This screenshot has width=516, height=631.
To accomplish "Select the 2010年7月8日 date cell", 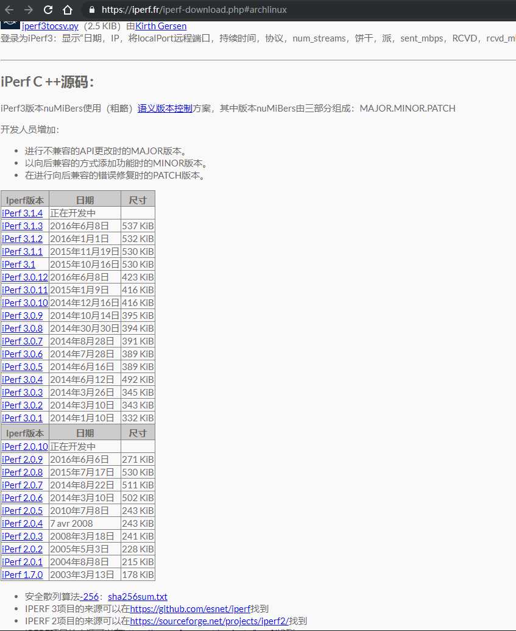I will pos(85,511).
